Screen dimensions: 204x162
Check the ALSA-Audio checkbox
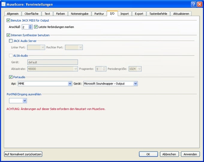[x=11, y=55]
